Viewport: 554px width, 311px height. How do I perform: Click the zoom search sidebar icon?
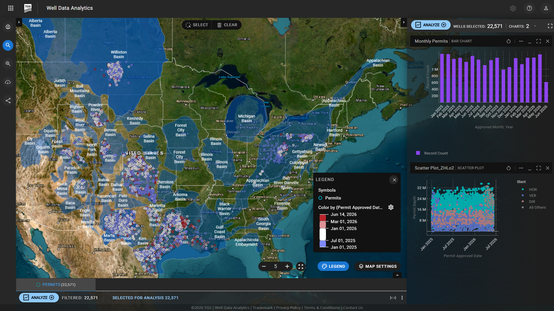pos(8,64)
